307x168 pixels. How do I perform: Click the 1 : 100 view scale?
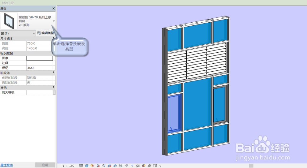click(68, 166)
